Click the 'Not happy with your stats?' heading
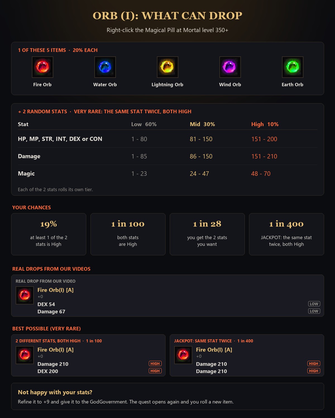Image resolution: width=335 pixels, height=418 pixels. coord(55,392)
